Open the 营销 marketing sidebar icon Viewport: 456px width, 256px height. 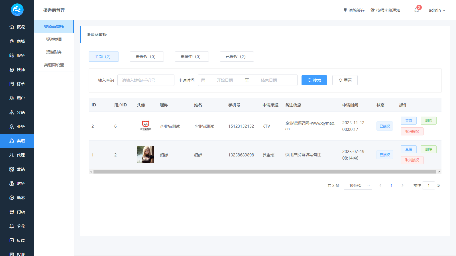click(x=12, y=169)
